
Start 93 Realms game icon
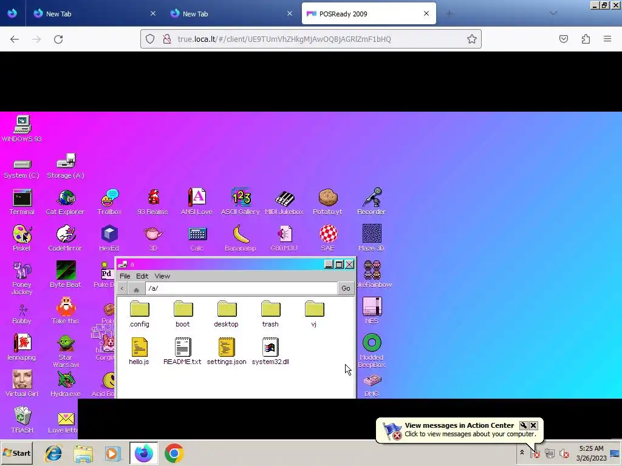click(x=152, y=202)
